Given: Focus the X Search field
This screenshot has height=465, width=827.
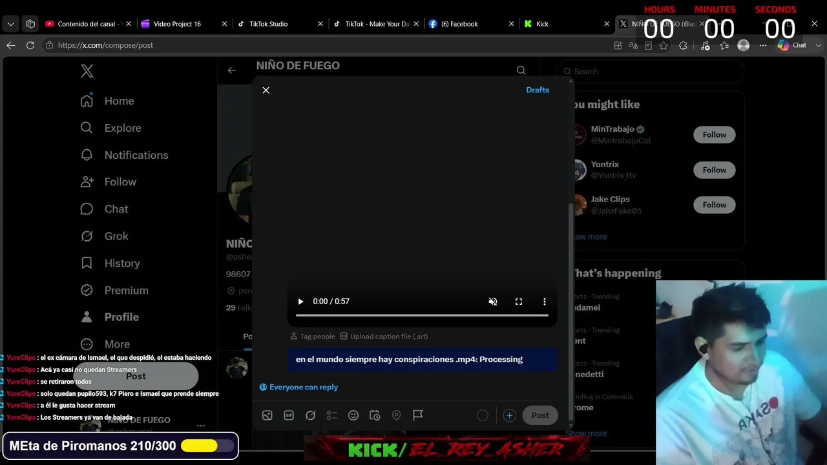Looking at the screenshot, I should pyautogui.click(x=651, y=71).
